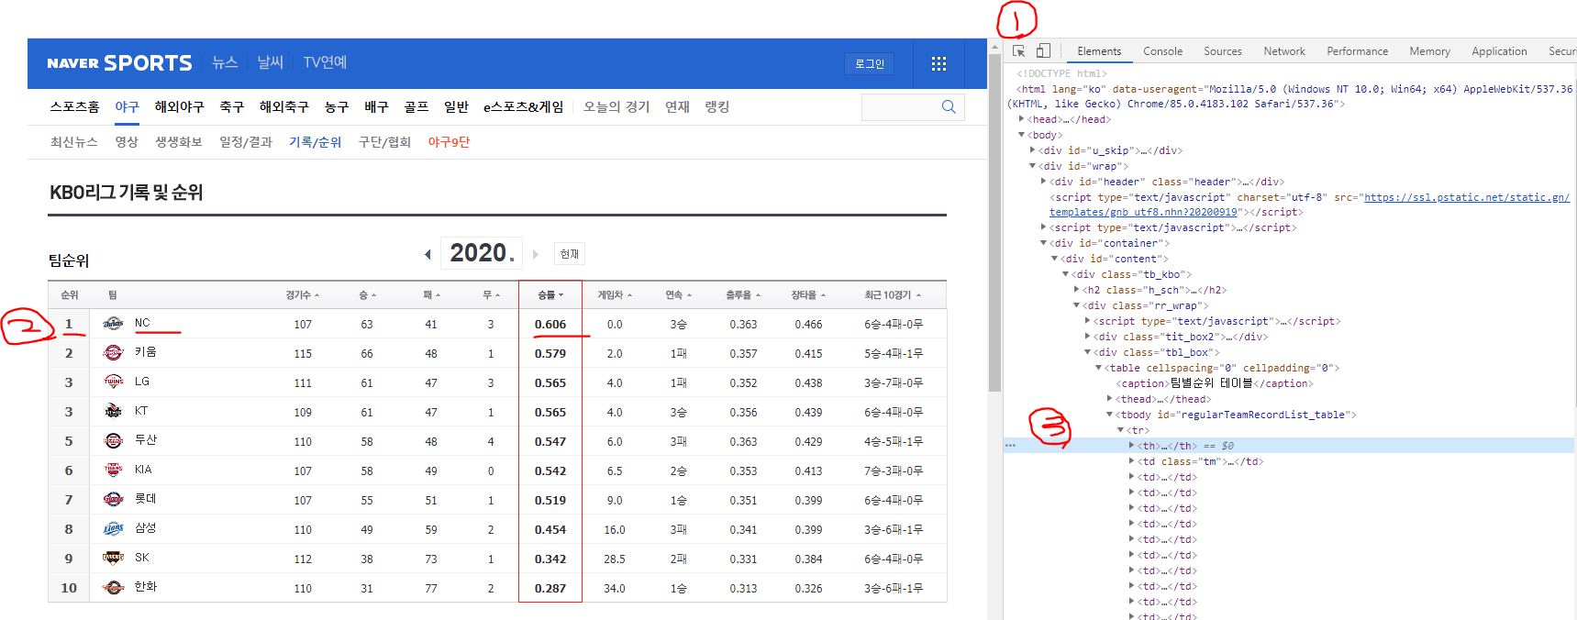1577x620 pixels.
Task: Switch to the Console tab in DevTools
Action: [1162, 51]
